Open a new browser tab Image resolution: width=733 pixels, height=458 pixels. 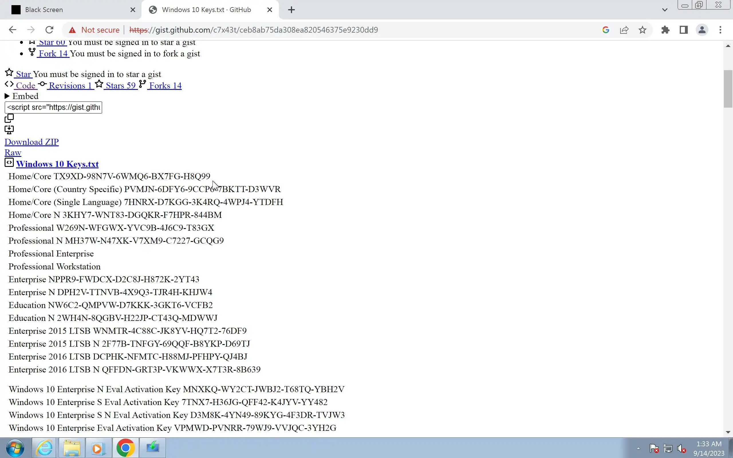[x=291, y=10]
